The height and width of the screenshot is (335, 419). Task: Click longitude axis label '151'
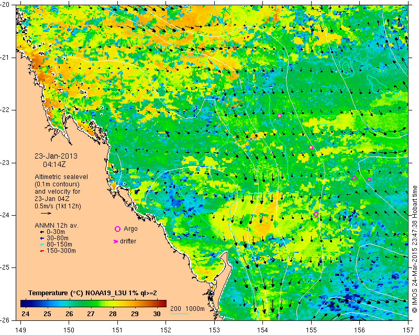click(x=117, y=330)
